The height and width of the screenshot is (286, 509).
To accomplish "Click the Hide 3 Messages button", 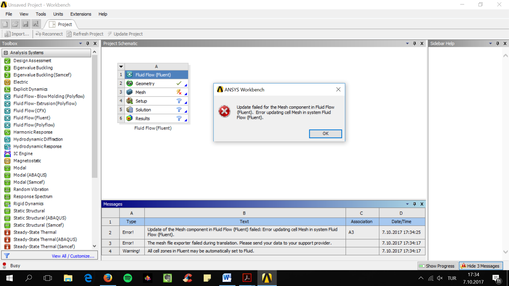I will [x=481, y=266].
